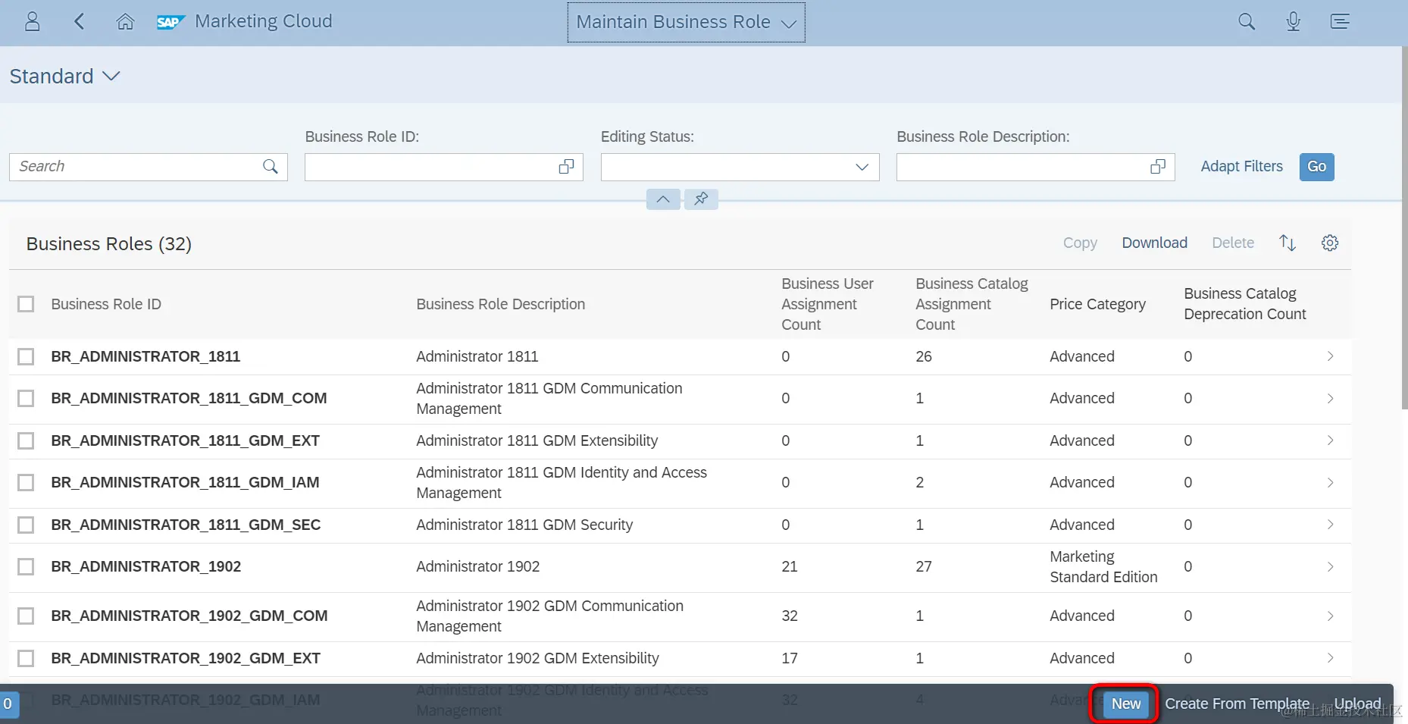Click the back arrow icon
The width and height of the screenshot is (1408, 724).
coord(79,21)
